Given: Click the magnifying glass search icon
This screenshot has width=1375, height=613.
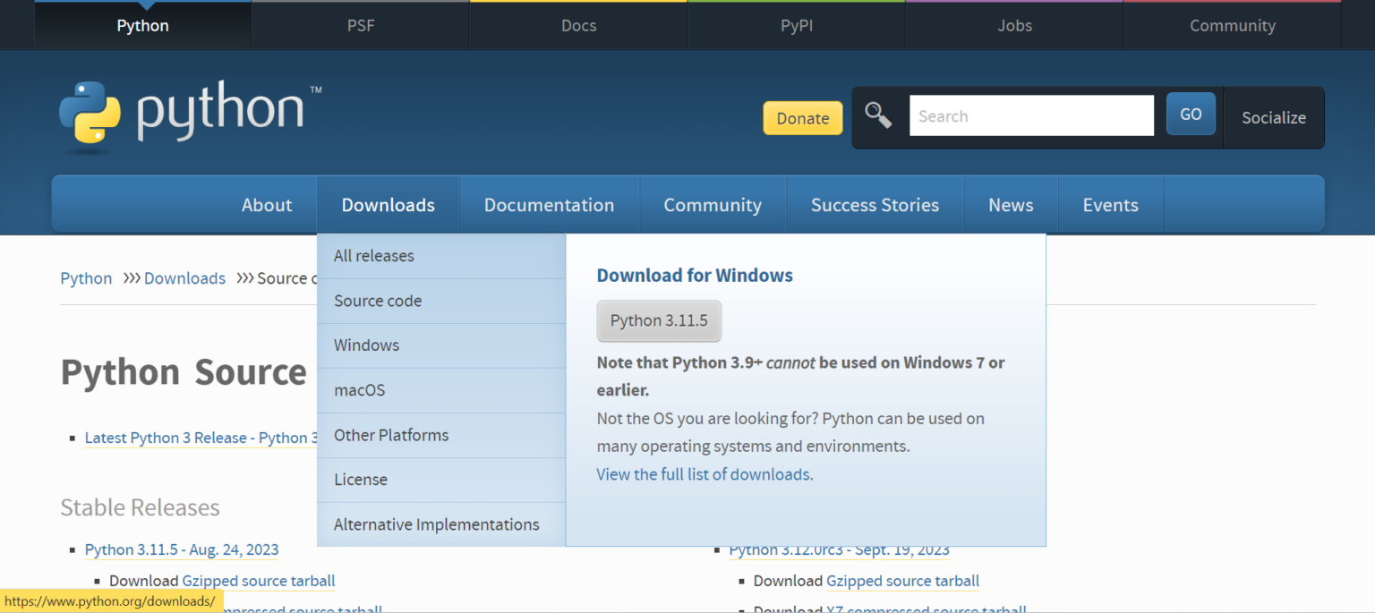Looking at the screenshot, I should click(x=877, y=115).
